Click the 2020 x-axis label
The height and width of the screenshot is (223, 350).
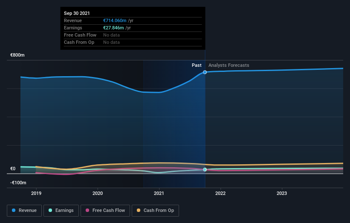coord(98,193)
